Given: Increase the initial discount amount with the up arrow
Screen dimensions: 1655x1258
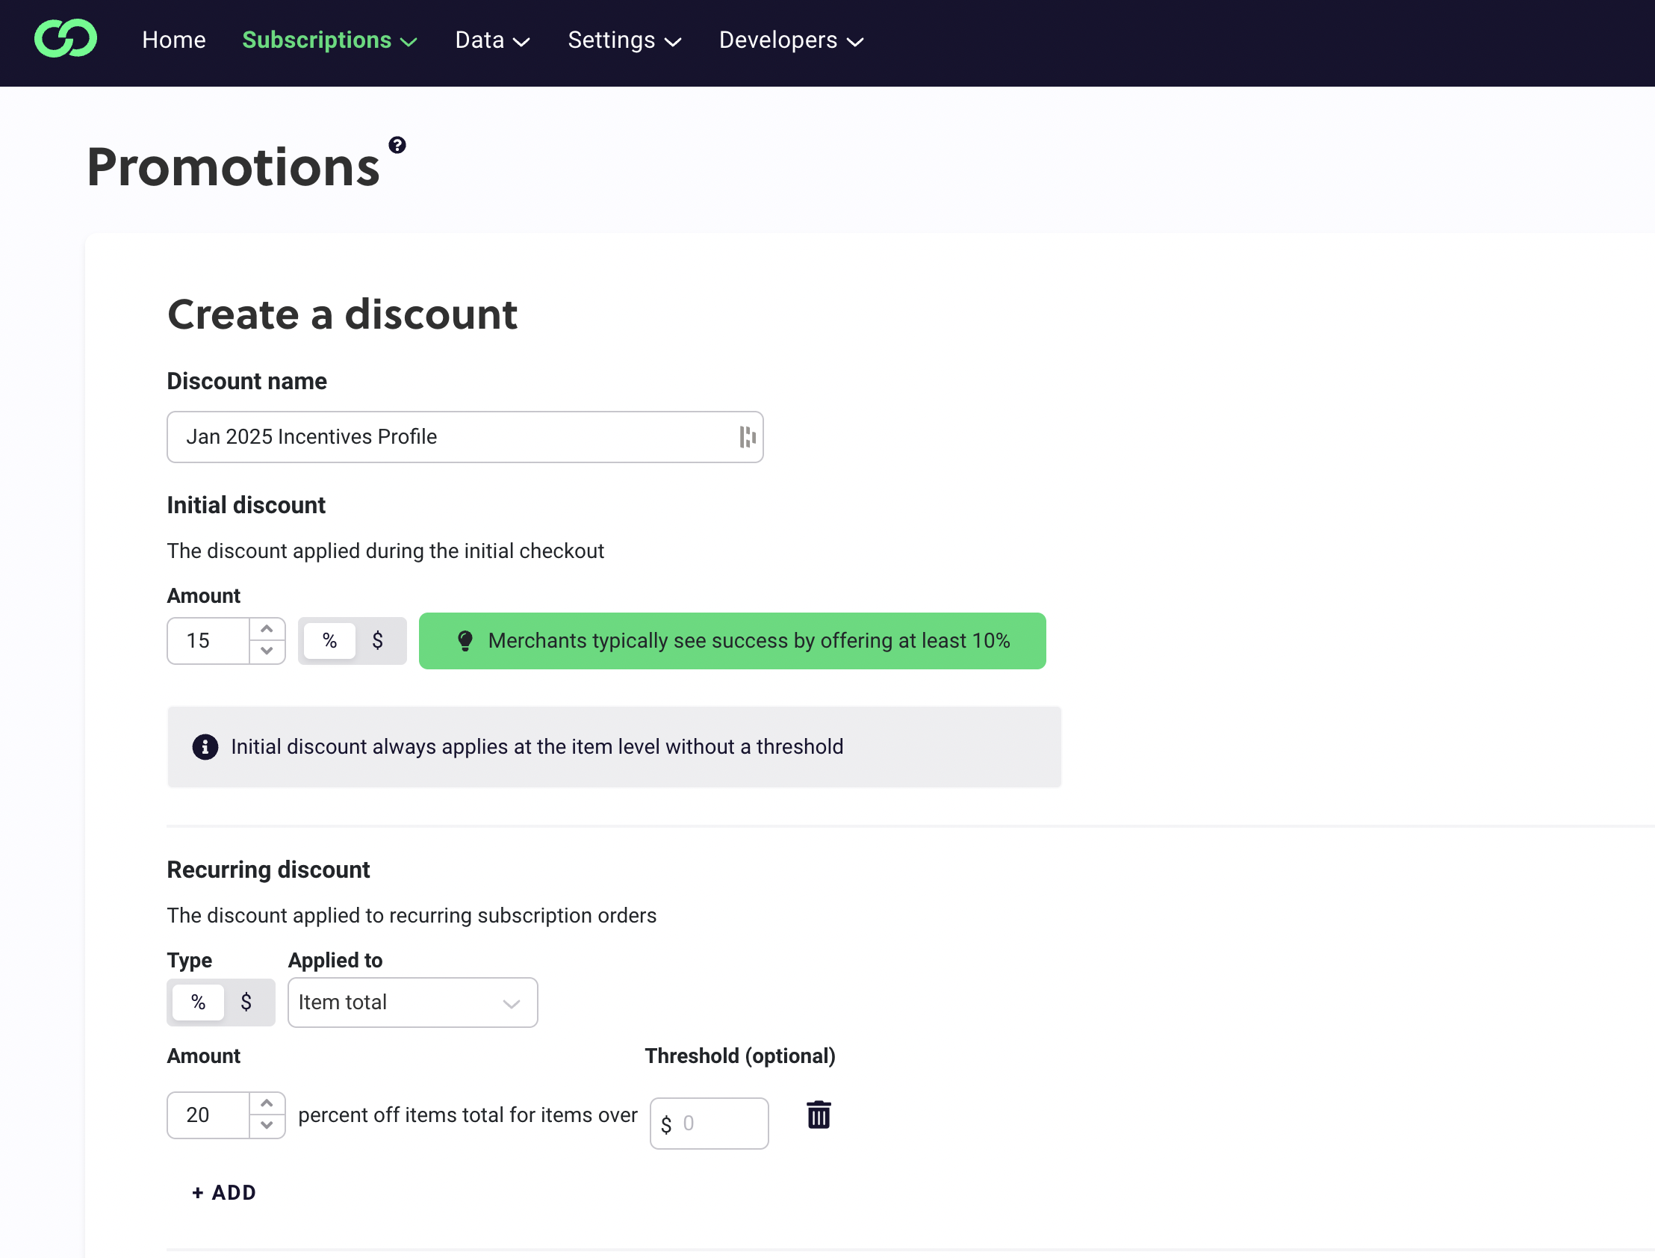Looking at the screenshot, I should click(x=267, y=629).
